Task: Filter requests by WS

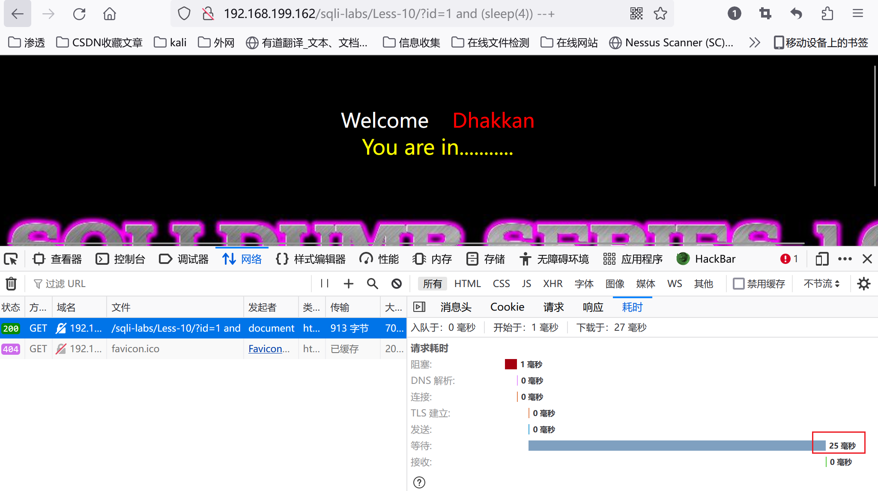Action: tap(675, 284)
